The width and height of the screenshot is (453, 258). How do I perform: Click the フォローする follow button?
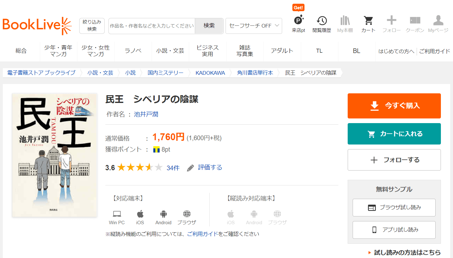[394, 160]
